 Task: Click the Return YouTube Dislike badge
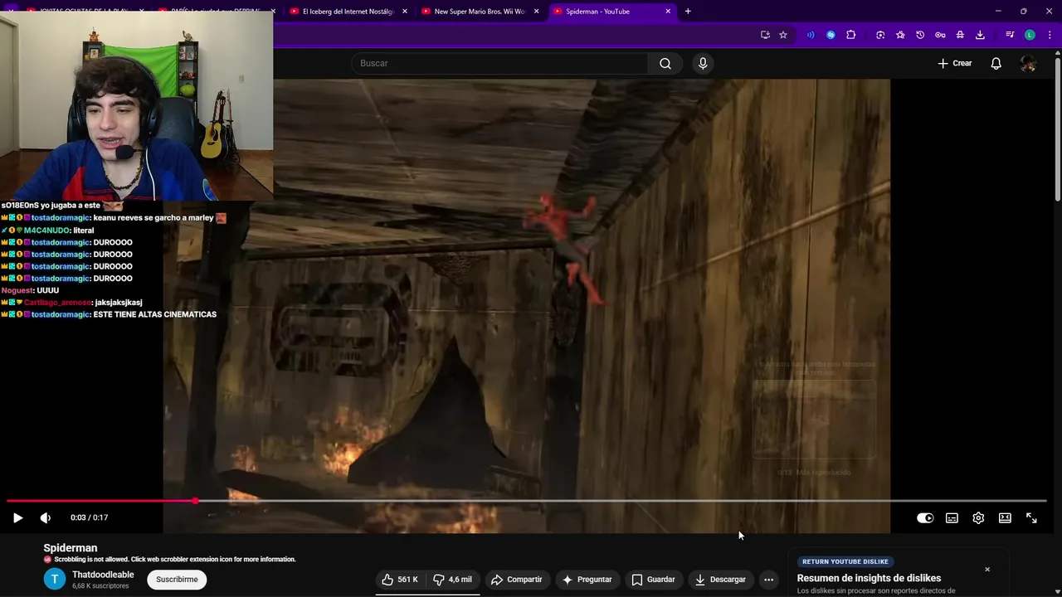(845, 561)
